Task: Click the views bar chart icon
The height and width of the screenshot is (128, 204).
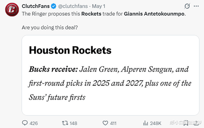Action: pos(145,123)
